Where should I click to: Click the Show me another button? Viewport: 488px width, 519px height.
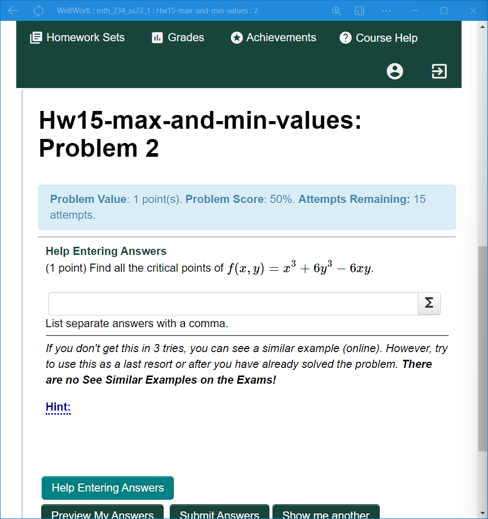pos(326,514)
